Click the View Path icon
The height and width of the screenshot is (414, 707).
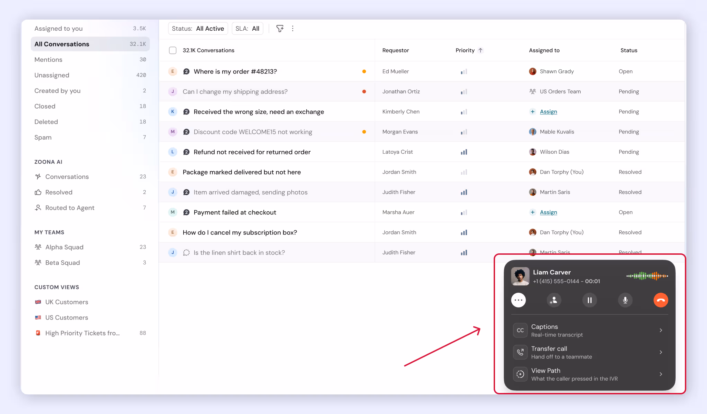click(520, 374)
